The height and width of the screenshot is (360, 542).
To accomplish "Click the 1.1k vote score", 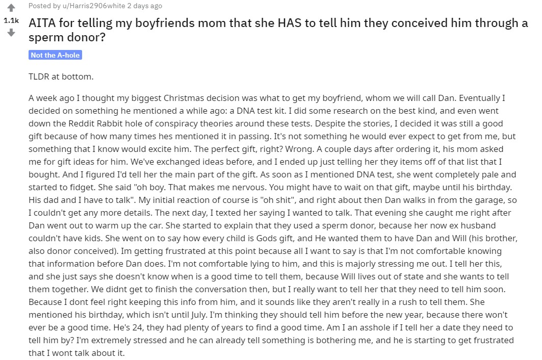I will (x=11, y=20).
